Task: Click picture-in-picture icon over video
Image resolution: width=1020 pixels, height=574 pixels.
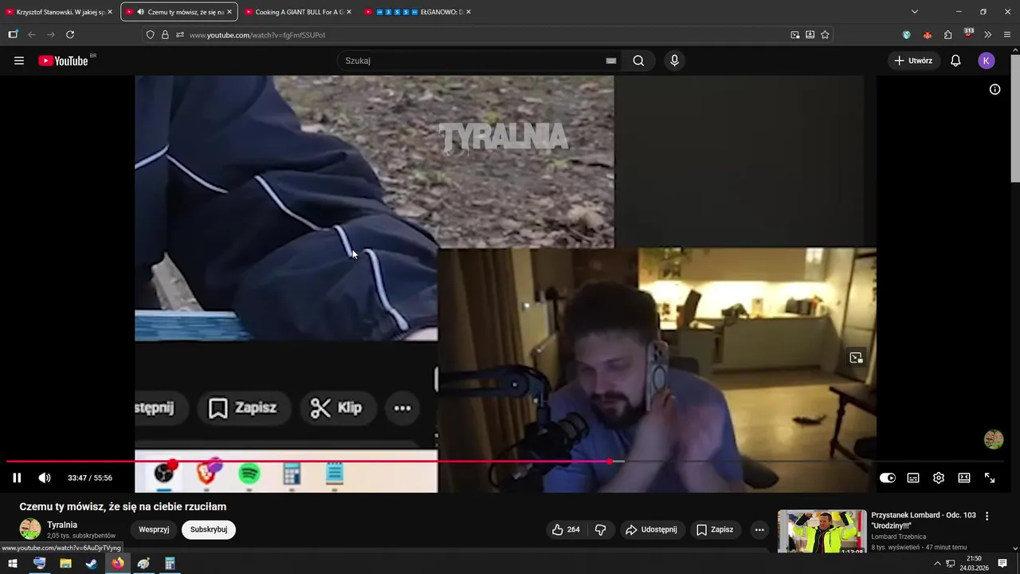Action: [856, 358]
